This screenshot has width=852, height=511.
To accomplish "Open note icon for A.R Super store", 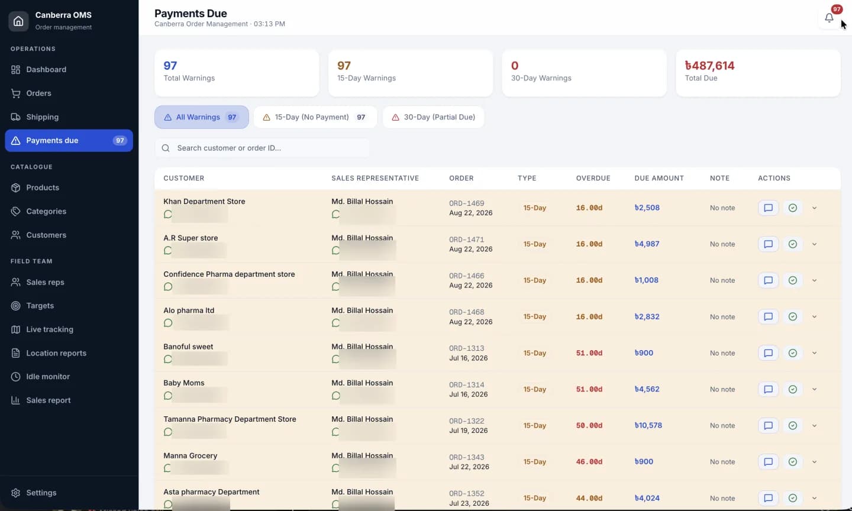I will [768, 244].
